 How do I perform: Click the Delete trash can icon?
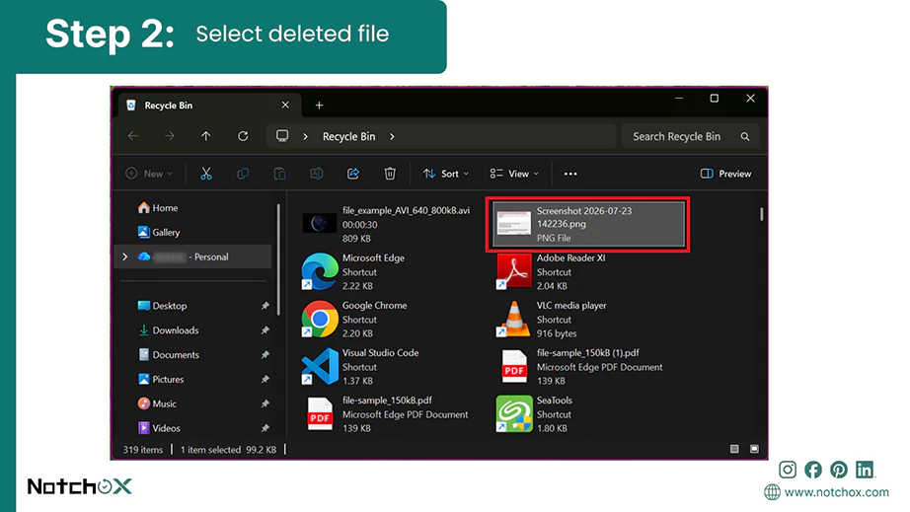[390, 174]
